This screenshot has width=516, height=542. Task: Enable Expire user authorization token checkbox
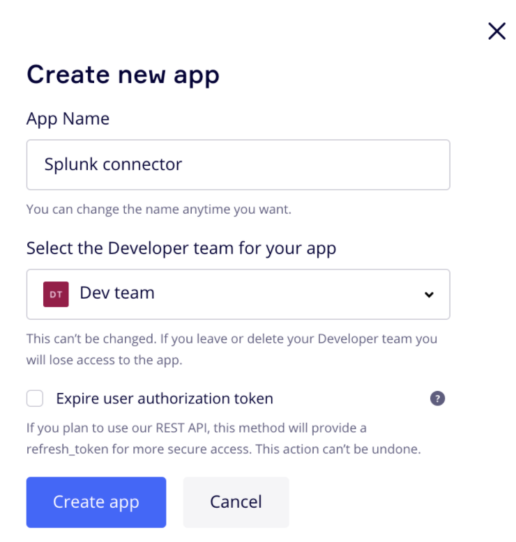(35, 398)
